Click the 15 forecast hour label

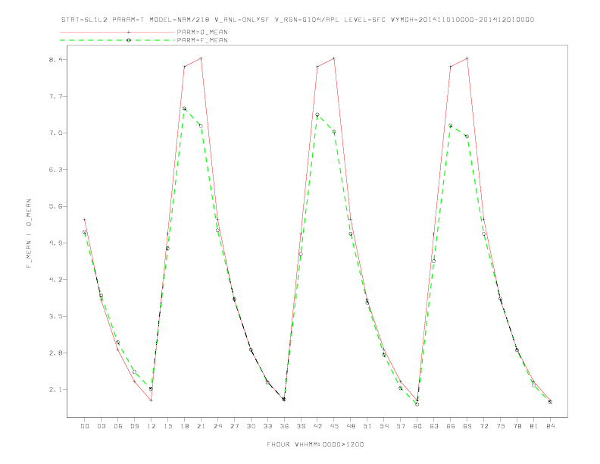click(x=167, y=426)
